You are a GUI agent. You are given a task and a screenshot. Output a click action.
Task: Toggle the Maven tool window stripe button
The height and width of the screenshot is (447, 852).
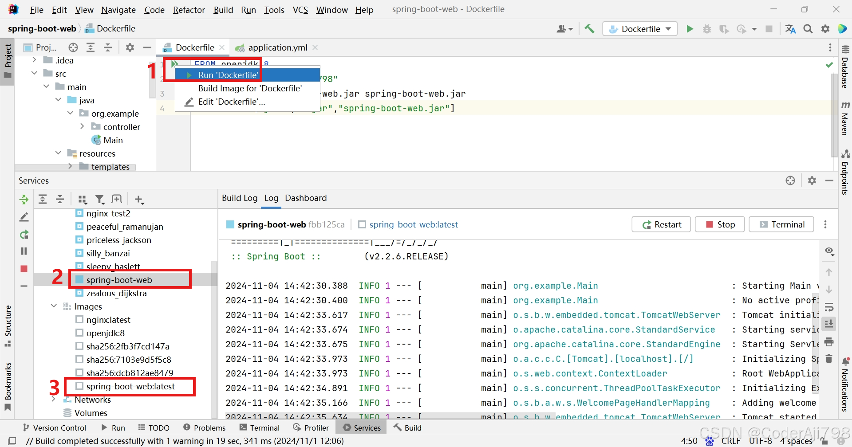[845, 118]
